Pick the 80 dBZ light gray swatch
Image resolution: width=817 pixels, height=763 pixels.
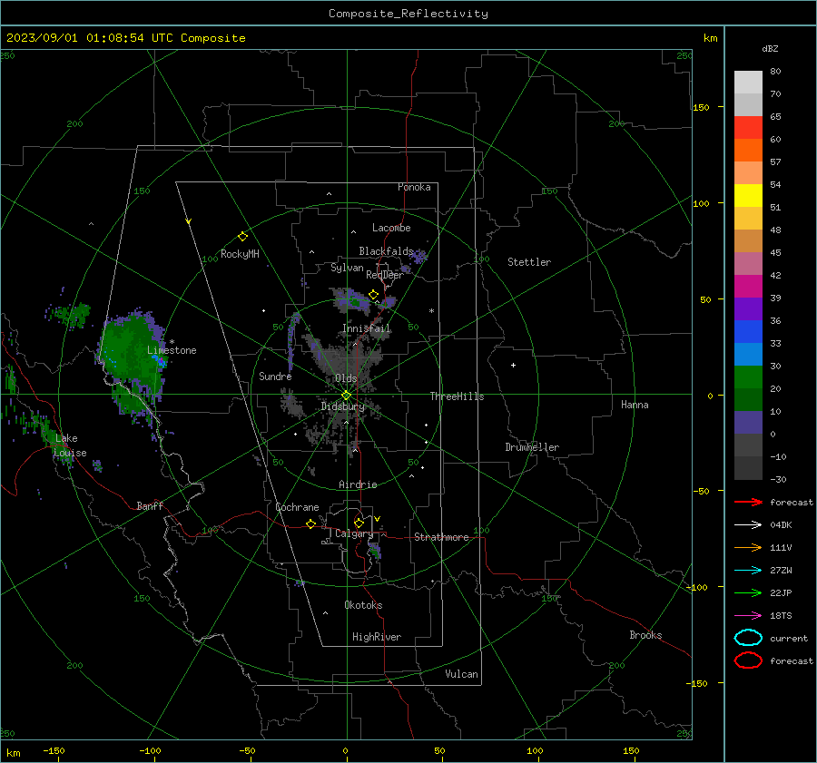coord(748,83)
